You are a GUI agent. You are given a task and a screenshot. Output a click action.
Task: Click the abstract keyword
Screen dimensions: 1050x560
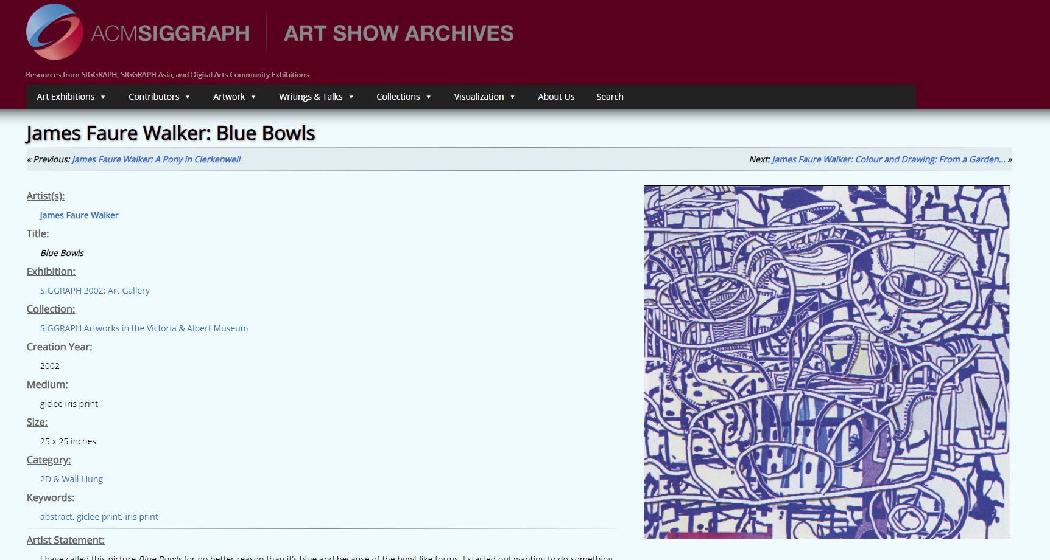(x=56, y=517)
